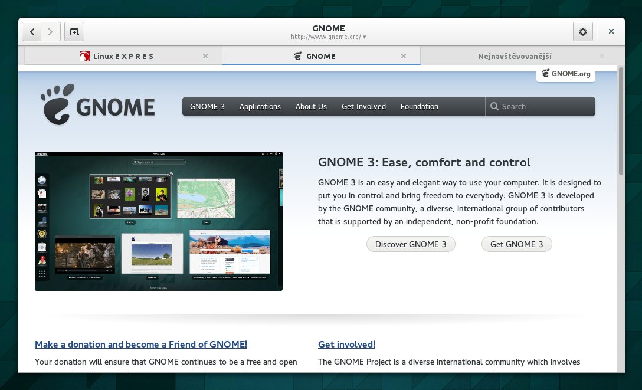Open the gear settings menu
This screenshot has height=390, width=642.
tap(582, 31)
